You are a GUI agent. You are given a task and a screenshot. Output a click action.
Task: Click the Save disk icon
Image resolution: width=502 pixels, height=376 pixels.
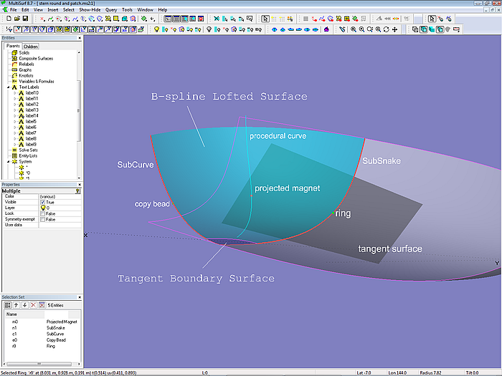25,19
